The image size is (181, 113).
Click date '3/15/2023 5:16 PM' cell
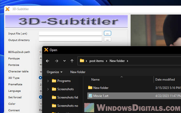coord(168,88)
